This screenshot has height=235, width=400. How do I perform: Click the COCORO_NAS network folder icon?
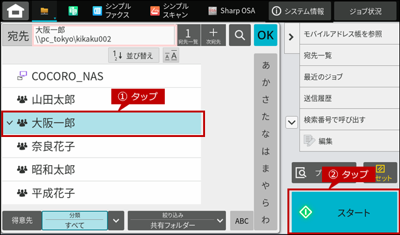click(x=22, y=75)
